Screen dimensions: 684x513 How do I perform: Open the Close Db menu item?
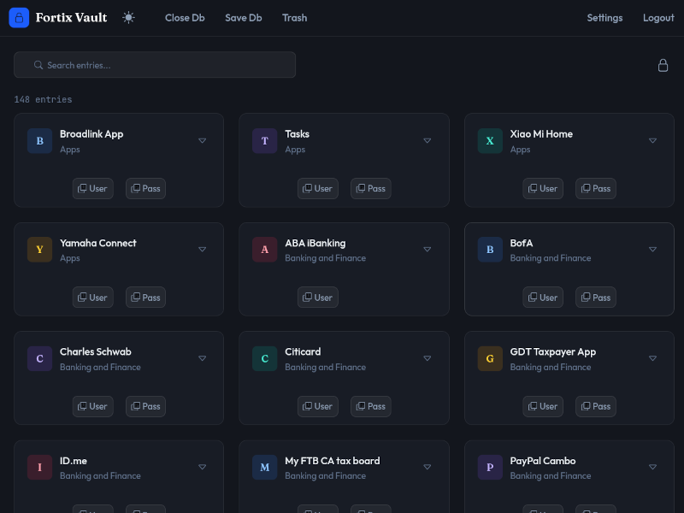pyautogui.click(x=185, y=18)
